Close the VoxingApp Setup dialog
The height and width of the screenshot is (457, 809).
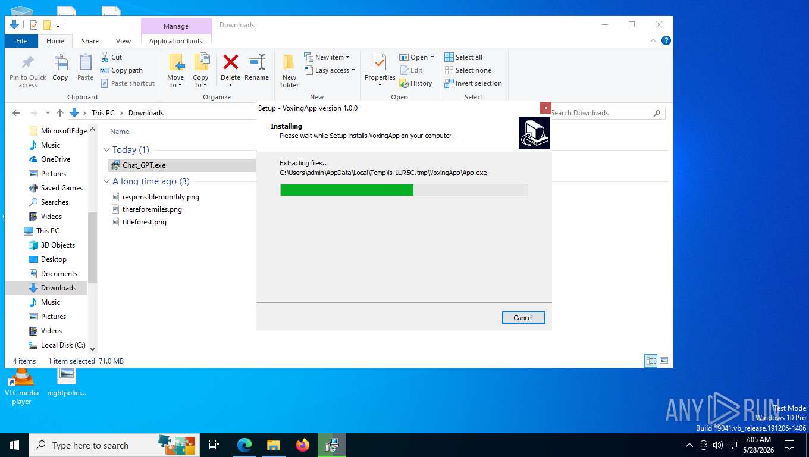click(545, 108)
